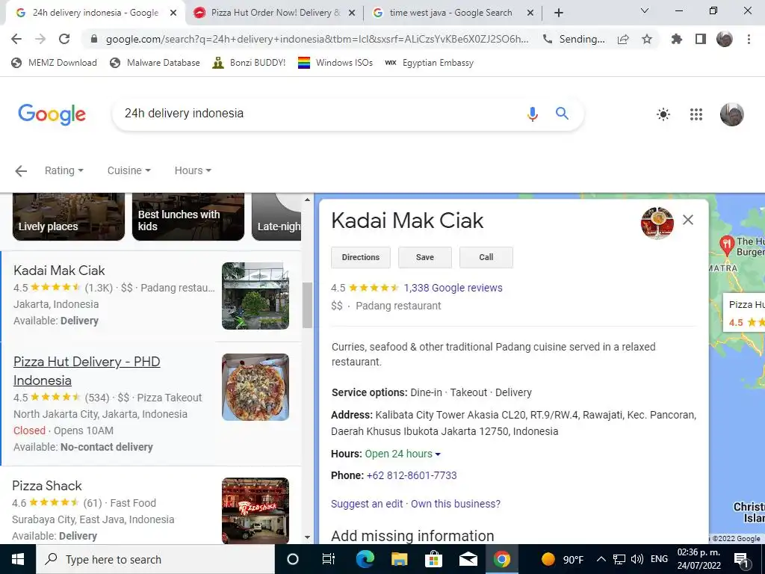Click the Google search query field

[x=317, y=114]
